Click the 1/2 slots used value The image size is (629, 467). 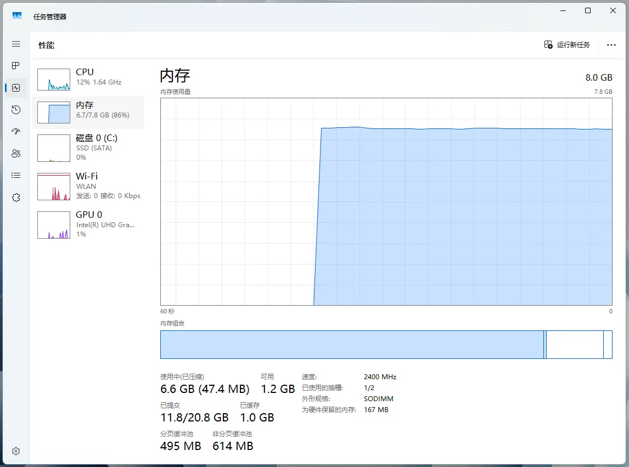click(x=369, y=388)
